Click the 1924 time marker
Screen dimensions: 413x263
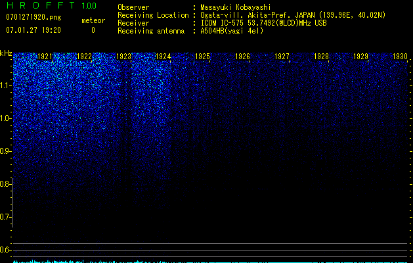163,56
